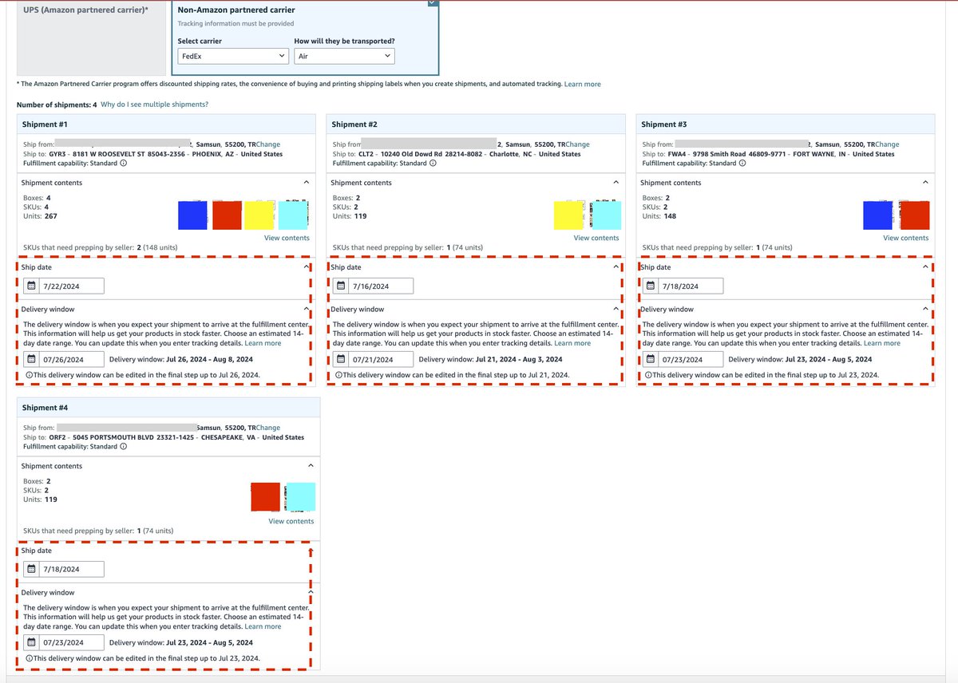Select cyan product thumbnail in Shipment #1
This screenshot has height=683, width=958.
click(294, 215)
